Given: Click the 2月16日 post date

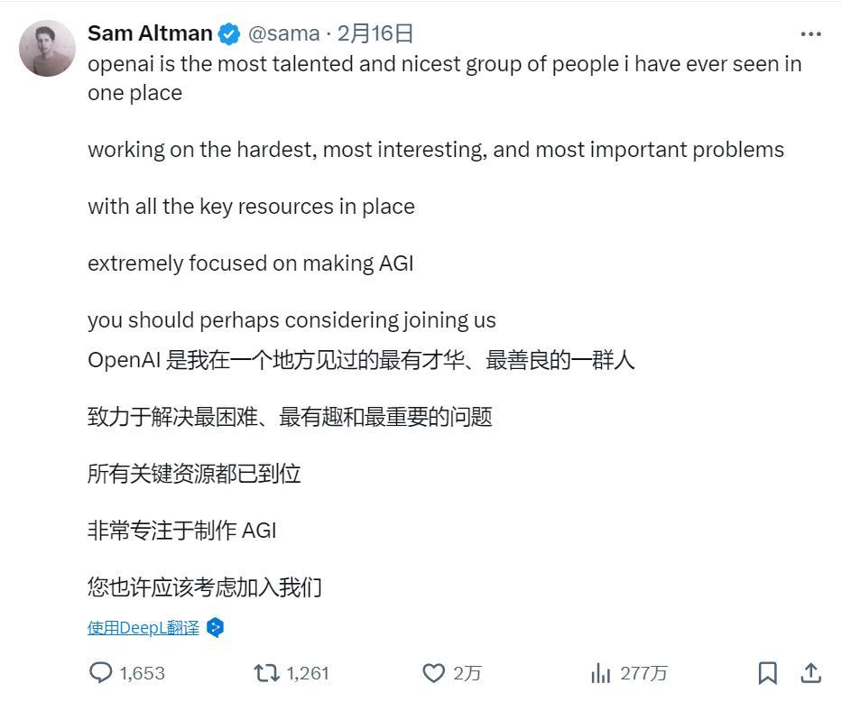Looking at the screenshot, I should [x=375, y=34].
